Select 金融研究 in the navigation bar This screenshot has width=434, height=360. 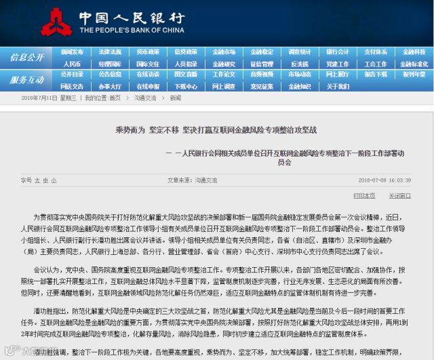click(224, 64)
